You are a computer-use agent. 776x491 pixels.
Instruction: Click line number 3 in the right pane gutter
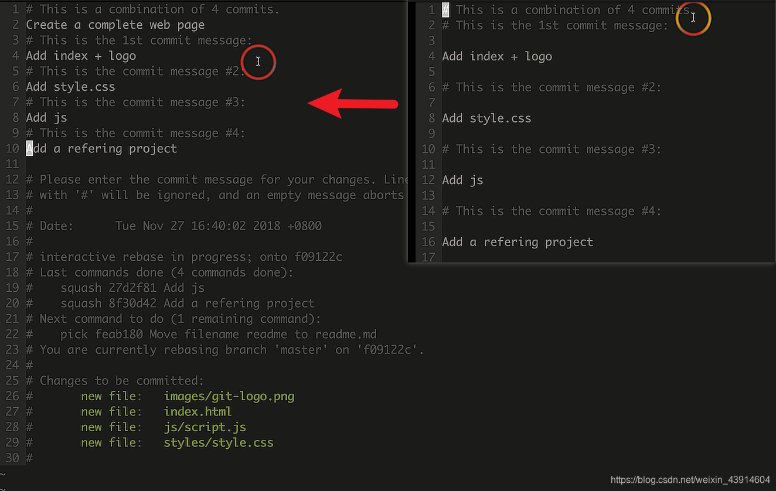(432, 40)
